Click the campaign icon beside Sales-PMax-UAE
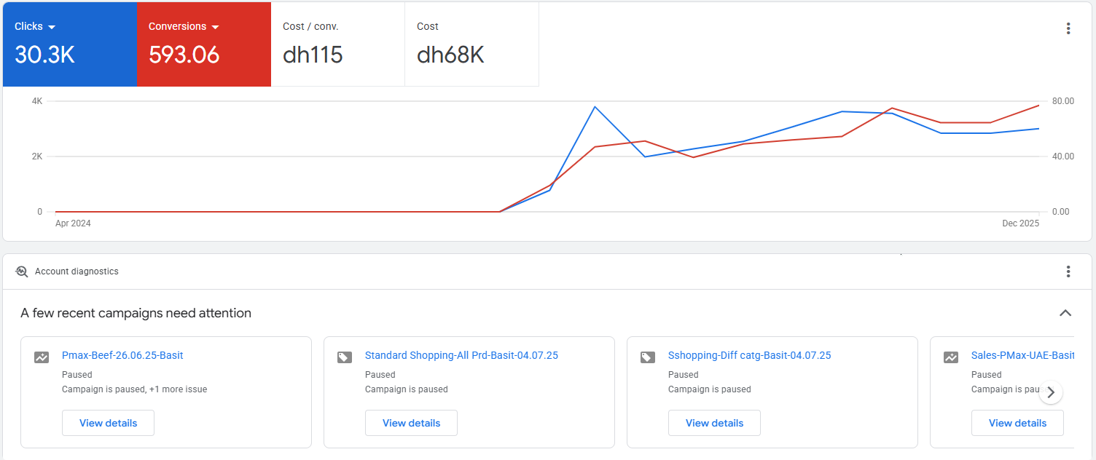 [x=951, y=357]
